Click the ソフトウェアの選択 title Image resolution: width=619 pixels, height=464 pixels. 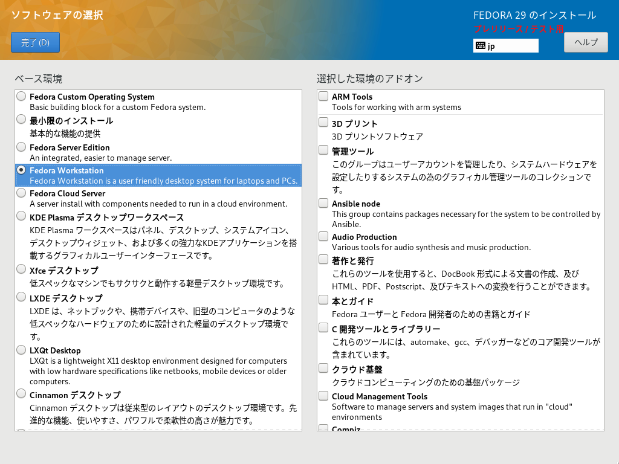point(57,15)
